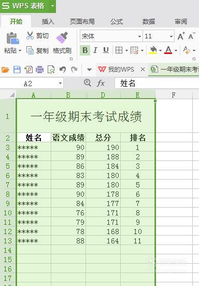Select the title cell 一年级期末考试成绩
Image resolution: width=199 pixels, height=286 pixels.
click(86, 116)
